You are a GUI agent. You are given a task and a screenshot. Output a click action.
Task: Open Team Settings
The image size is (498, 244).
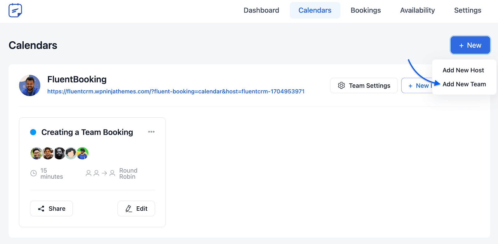364,86
